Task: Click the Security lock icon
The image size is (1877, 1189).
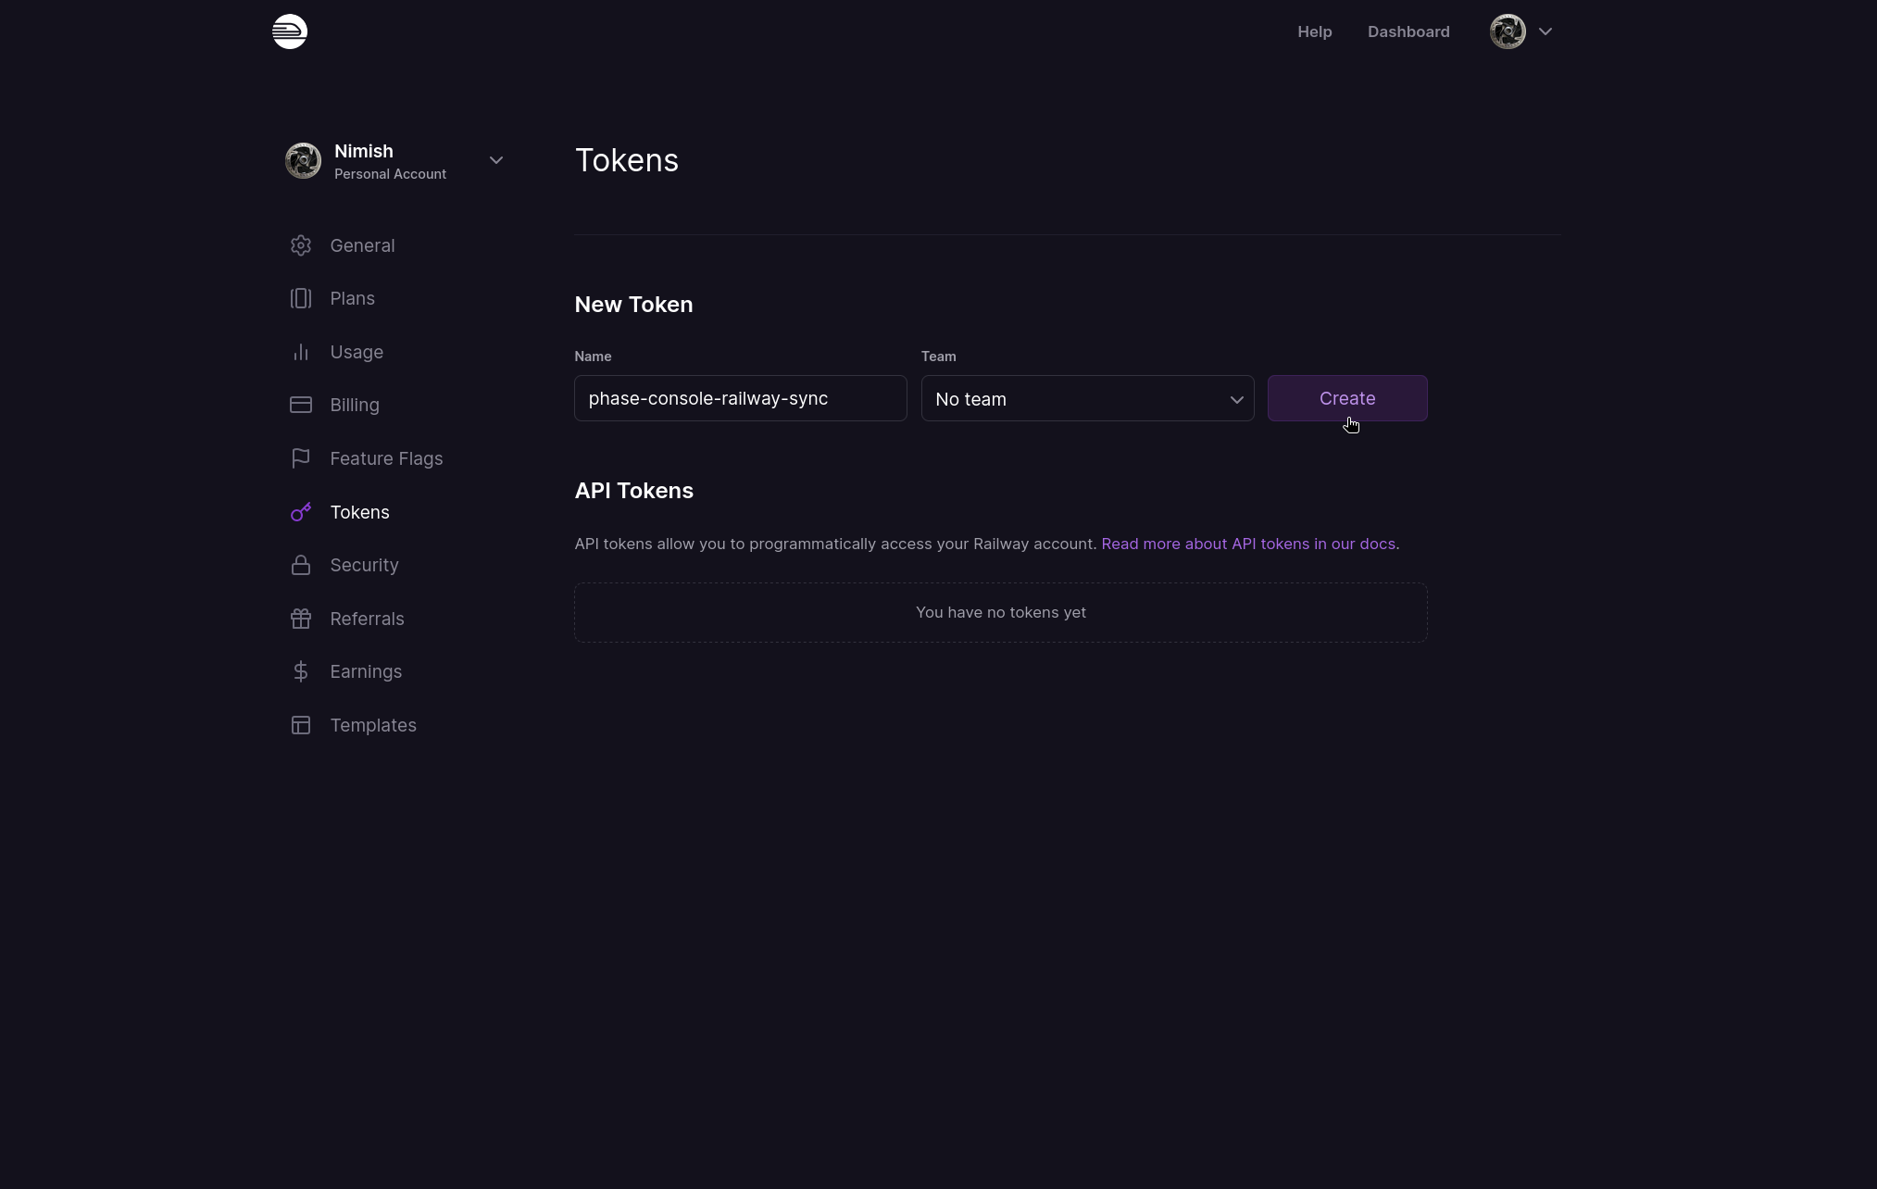Action: click(x=300, y=565)
